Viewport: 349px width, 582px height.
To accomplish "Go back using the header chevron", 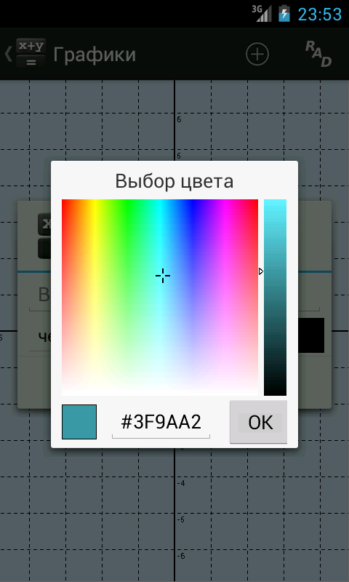I will pos(8,54).
